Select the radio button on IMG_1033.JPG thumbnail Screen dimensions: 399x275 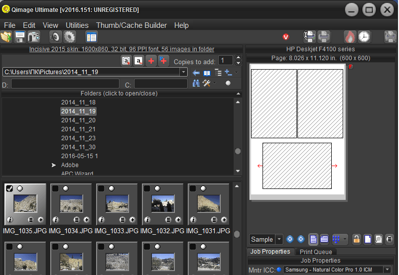coord(112,189)
